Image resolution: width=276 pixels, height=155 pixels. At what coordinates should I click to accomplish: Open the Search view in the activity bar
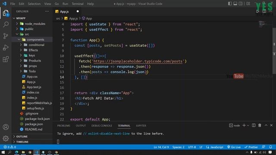[x=6, y=24]
